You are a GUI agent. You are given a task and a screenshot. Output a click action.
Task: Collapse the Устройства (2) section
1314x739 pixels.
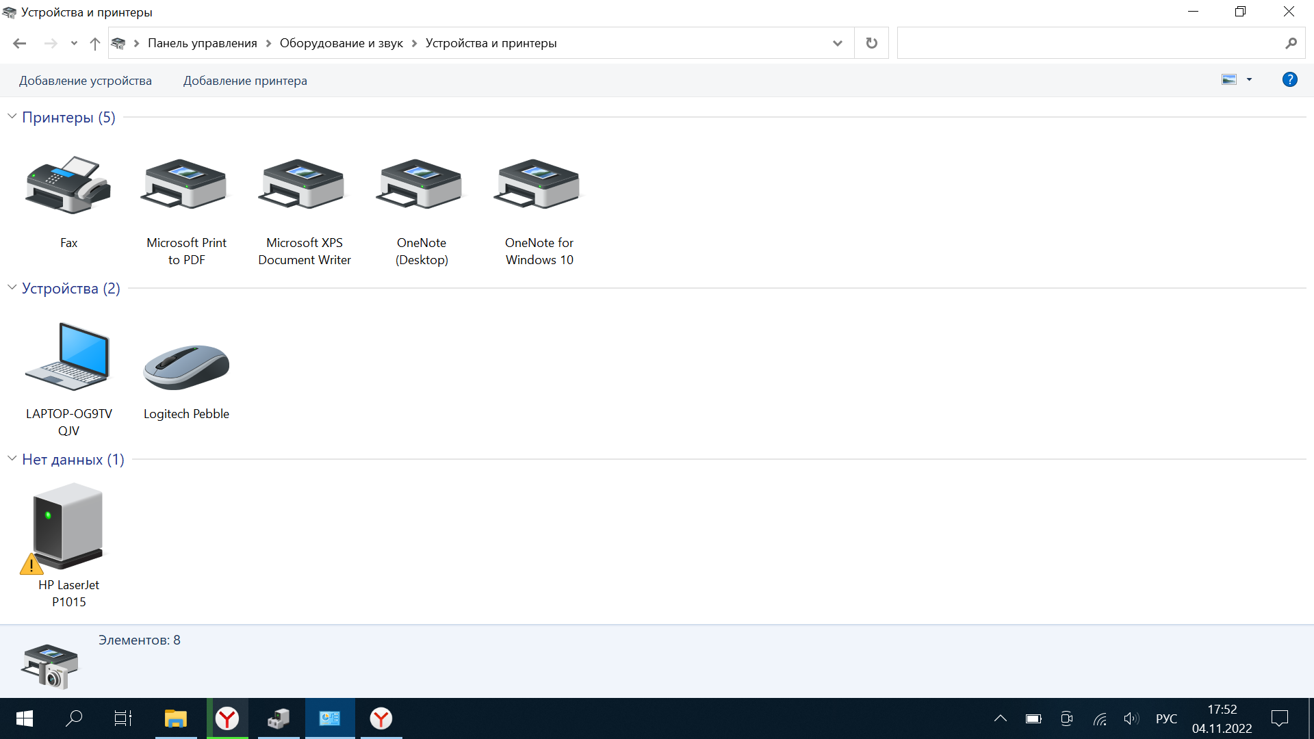(11, 287)
